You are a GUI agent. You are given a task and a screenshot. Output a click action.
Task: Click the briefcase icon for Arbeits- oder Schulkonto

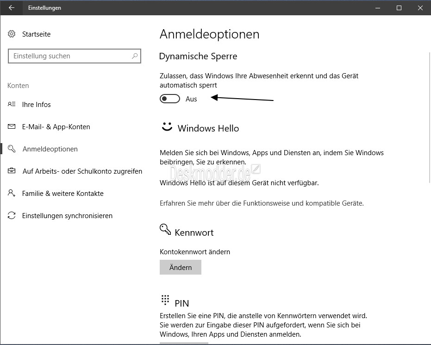coord(12,171)
